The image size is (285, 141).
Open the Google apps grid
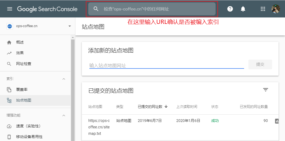pos(263,9)
